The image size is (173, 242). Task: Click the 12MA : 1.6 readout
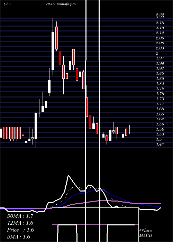20,223
